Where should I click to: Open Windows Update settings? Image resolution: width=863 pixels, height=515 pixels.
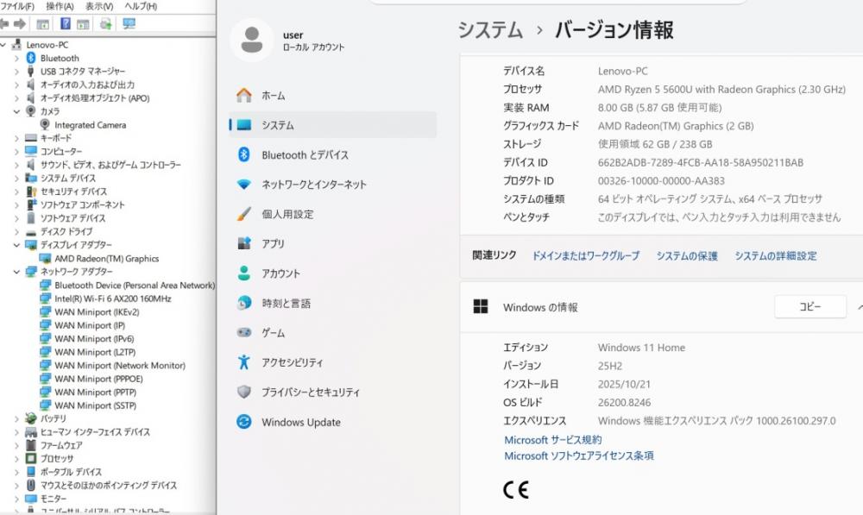coord(332,422)
